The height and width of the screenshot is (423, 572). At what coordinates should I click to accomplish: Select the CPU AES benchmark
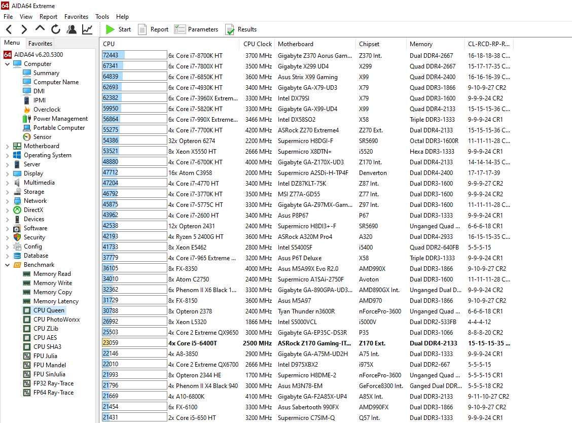[45, 338]
